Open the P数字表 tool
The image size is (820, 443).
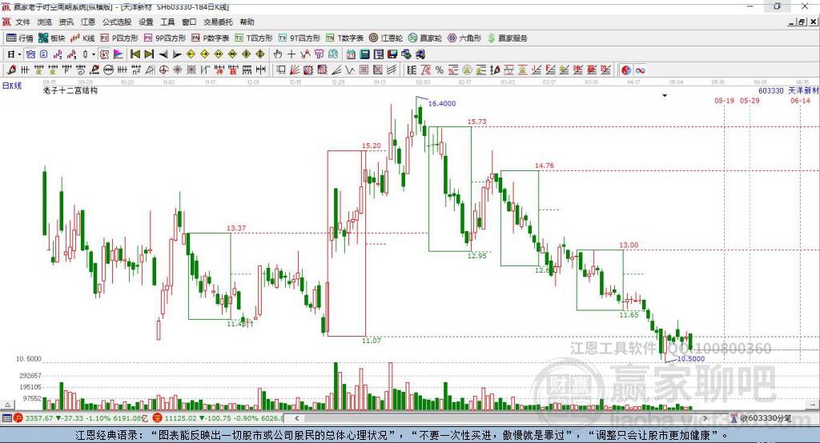click(211, 38)
